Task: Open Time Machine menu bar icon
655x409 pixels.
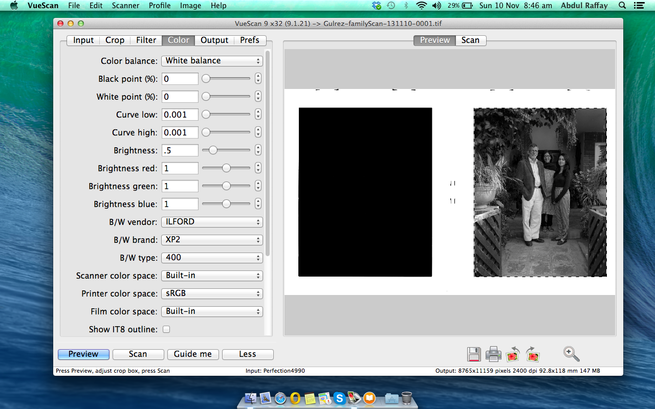Action: (391, 6)
